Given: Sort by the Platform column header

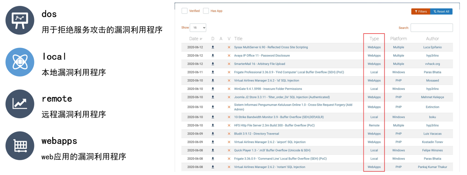Looking at the screenshot, I should click(398, 39).
